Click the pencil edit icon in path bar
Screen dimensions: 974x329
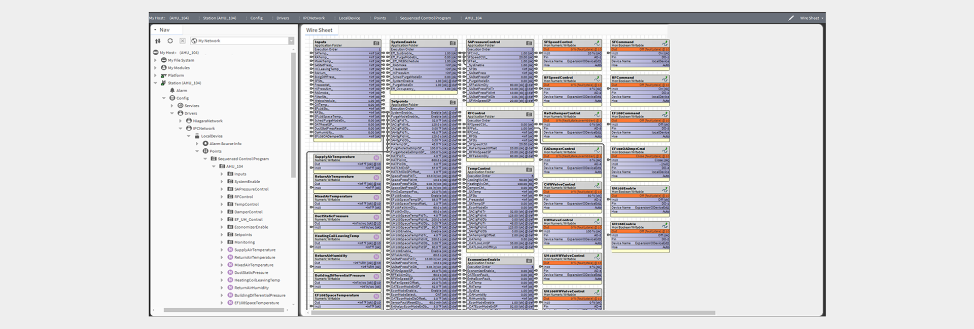[x=791, y=18]
